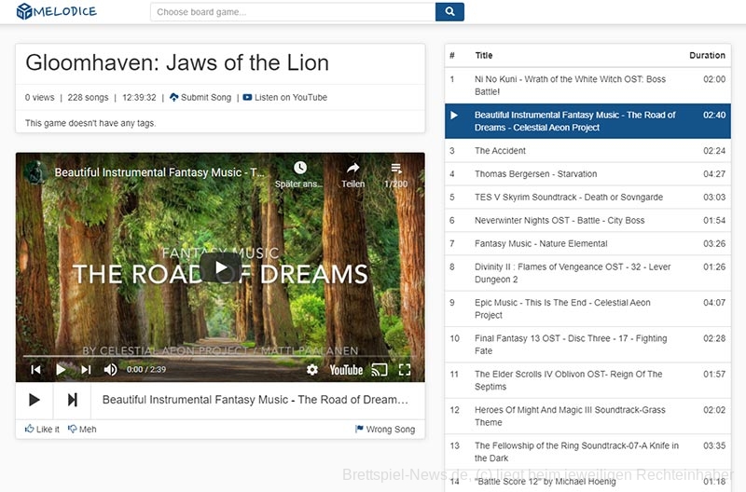Open the Submit Song link
The image size is (746, 492).
coord(200,97)
